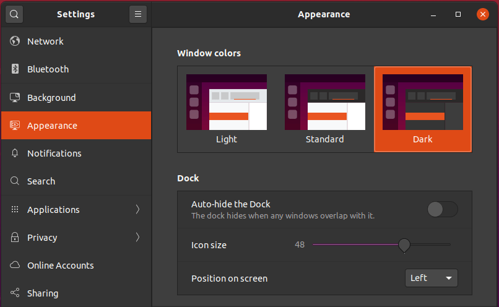Click the Sharing icon in sidebar
This screenshot has width=499, height=307.
tap(15, 293)
